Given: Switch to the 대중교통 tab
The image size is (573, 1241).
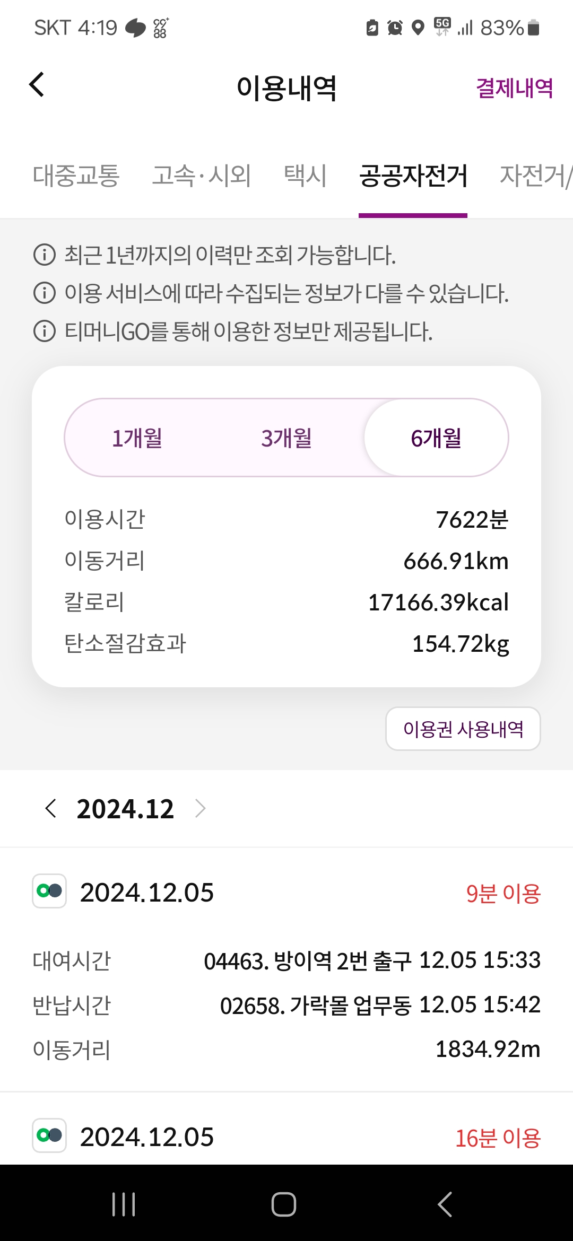Looking at the screenshot, I should pyautogui.click(x=76, y=176).
